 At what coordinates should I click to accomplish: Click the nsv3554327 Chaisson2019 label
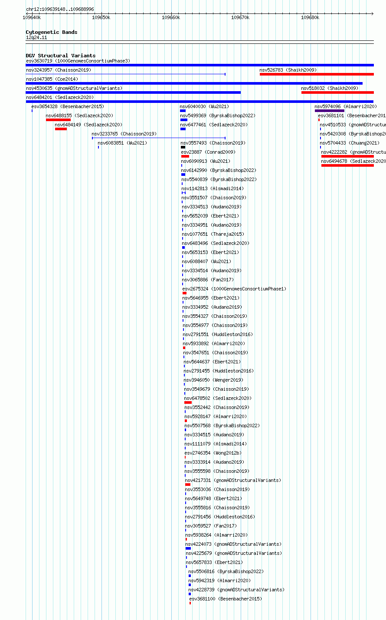coord(215,316)
